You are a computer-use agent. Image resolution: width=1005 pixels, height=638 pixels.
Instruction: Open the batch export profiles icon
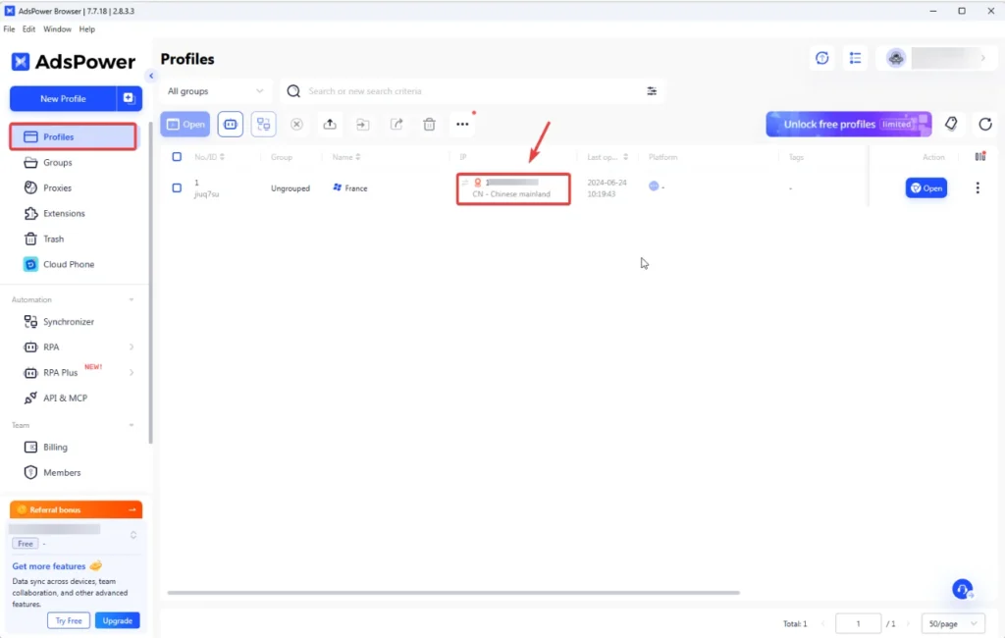[396, 125]
